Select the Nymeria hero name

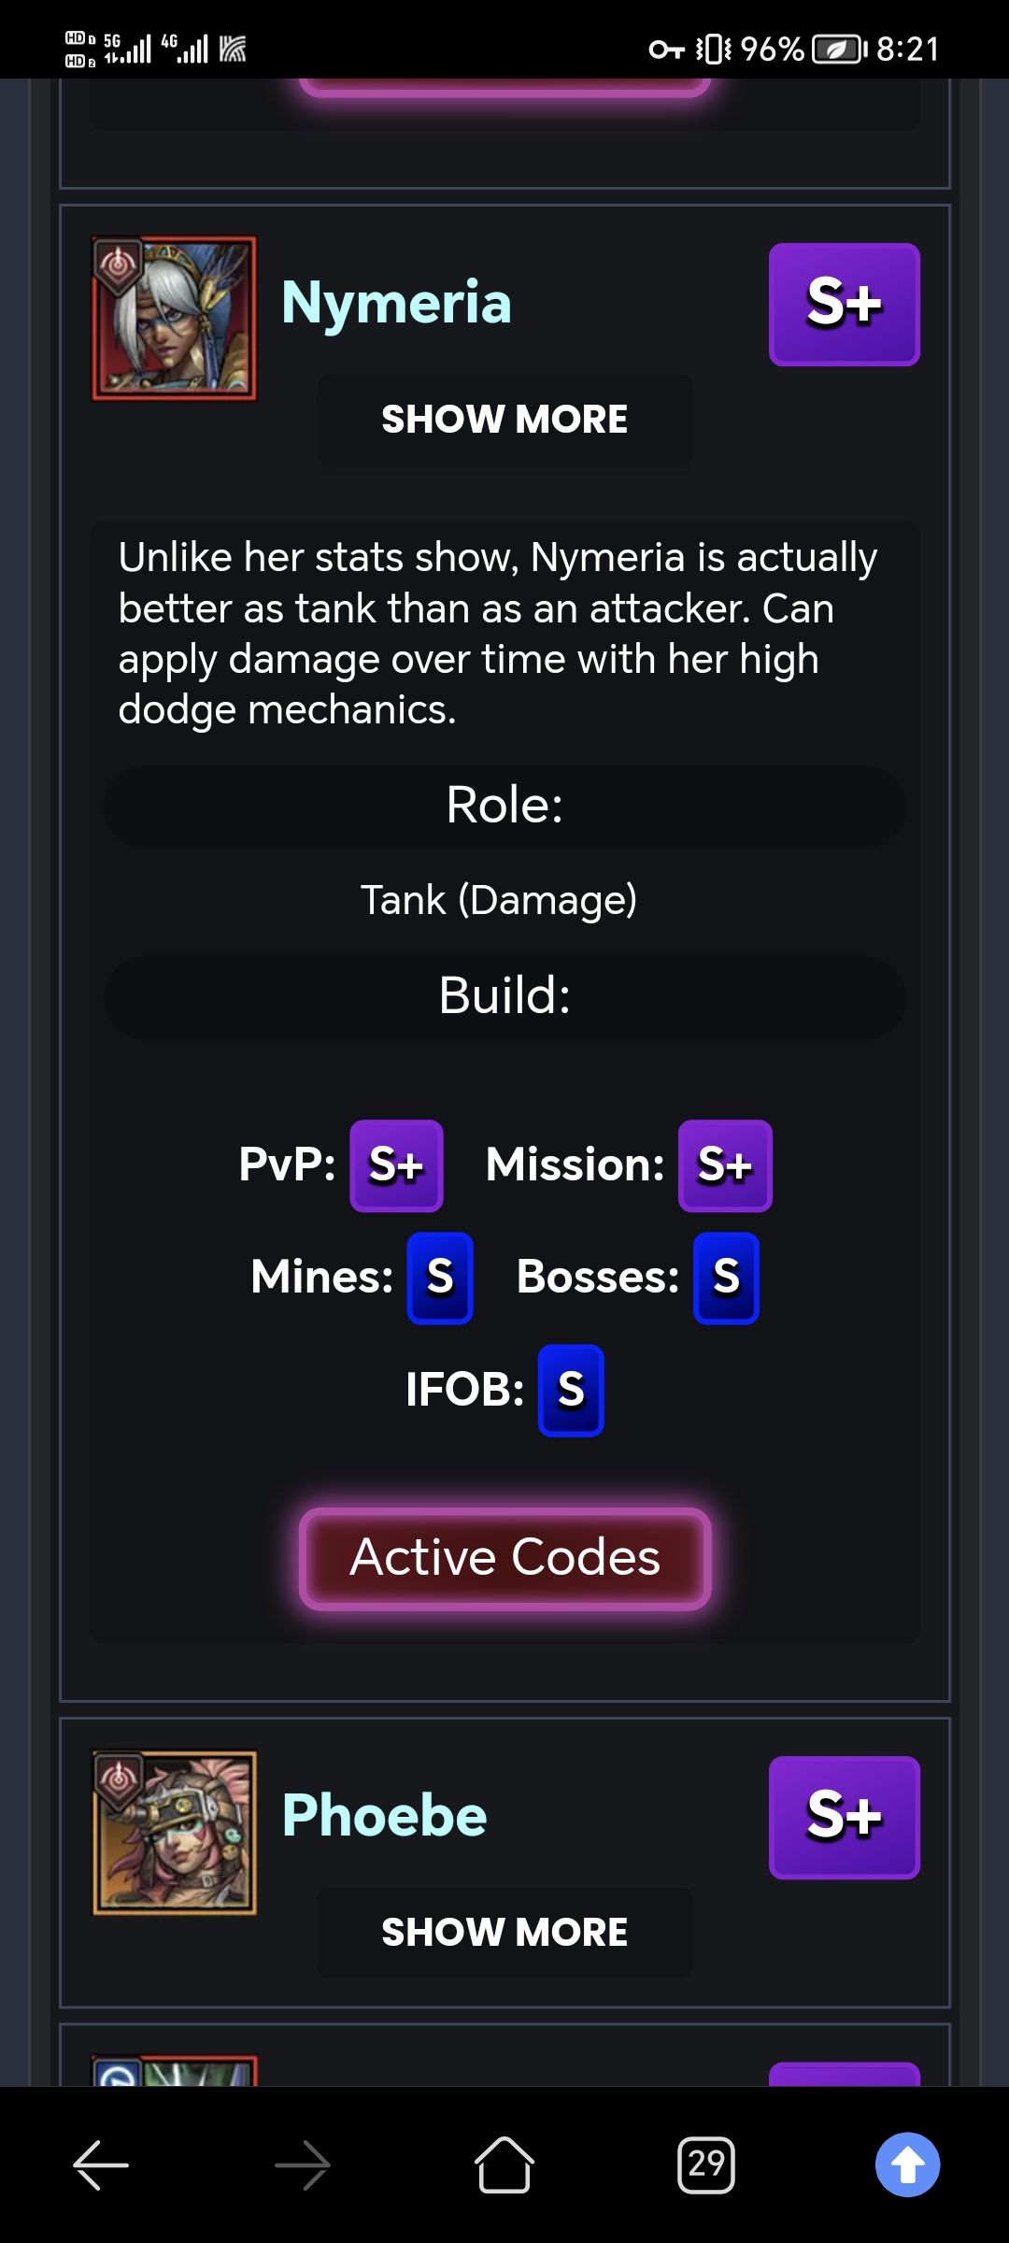396,303
